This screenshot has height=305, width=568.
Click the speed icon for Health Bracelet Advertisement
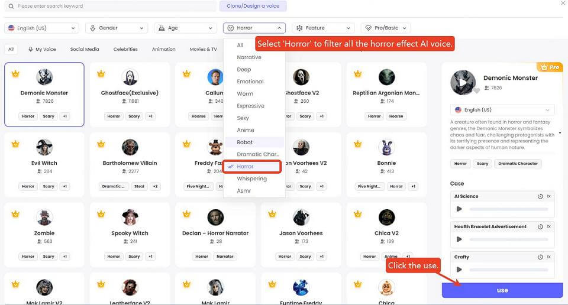click(540, 226)
